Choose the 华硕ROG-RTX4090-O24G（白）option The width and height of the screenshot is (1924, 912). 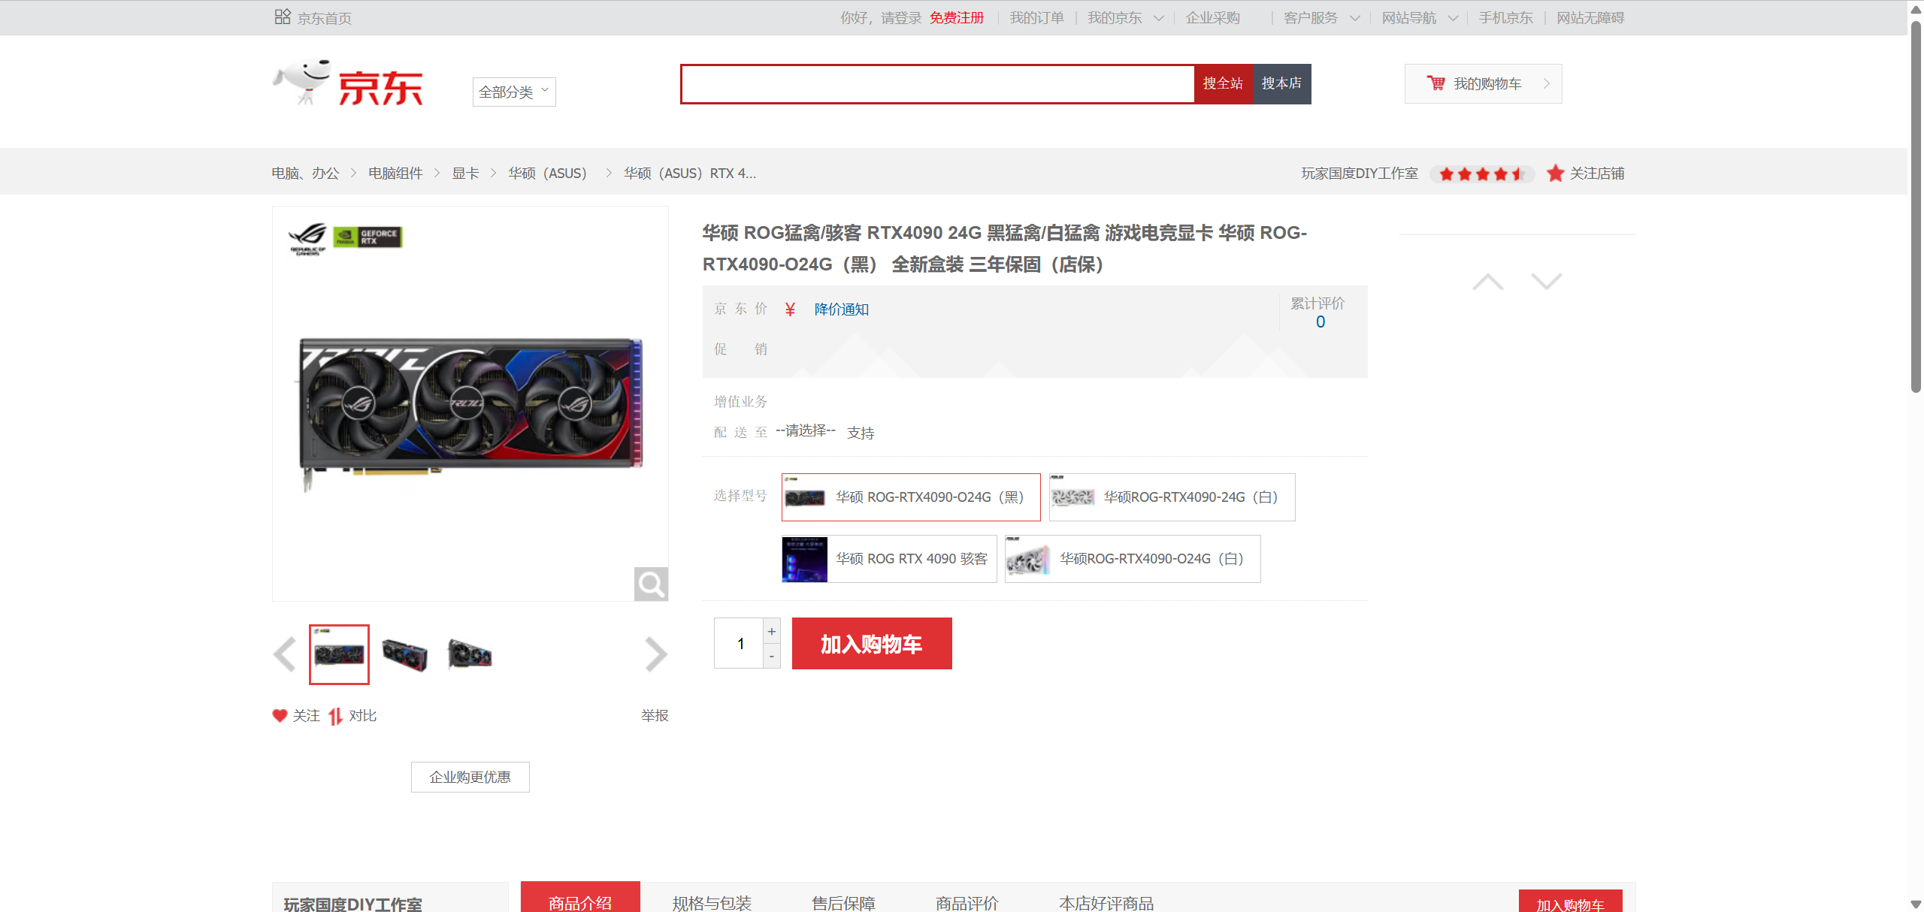coord(1133,559)
